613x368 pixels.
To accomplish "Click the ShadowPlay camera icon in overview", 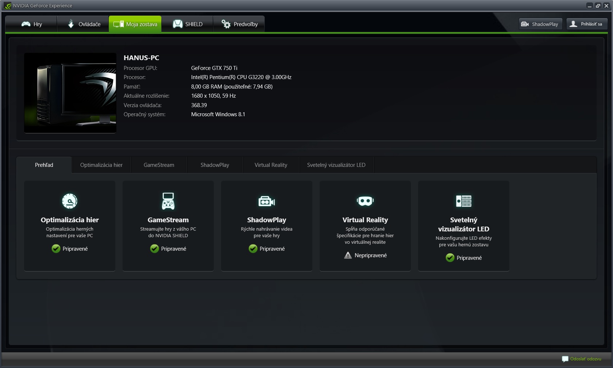I will (x=266, y=201).
